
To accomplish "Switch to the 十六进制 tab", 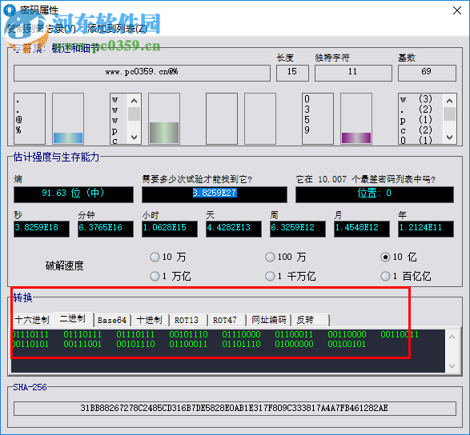I will pos(32,320).
